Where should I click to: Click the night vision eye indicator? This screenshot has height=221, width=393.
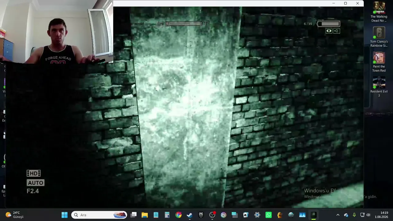click(329, 31)
